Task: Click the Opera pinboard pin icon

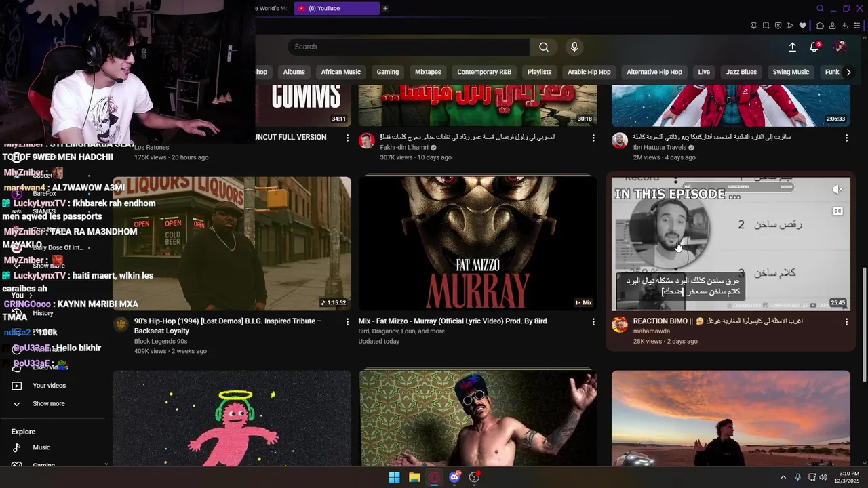Action: coord(753,26)
